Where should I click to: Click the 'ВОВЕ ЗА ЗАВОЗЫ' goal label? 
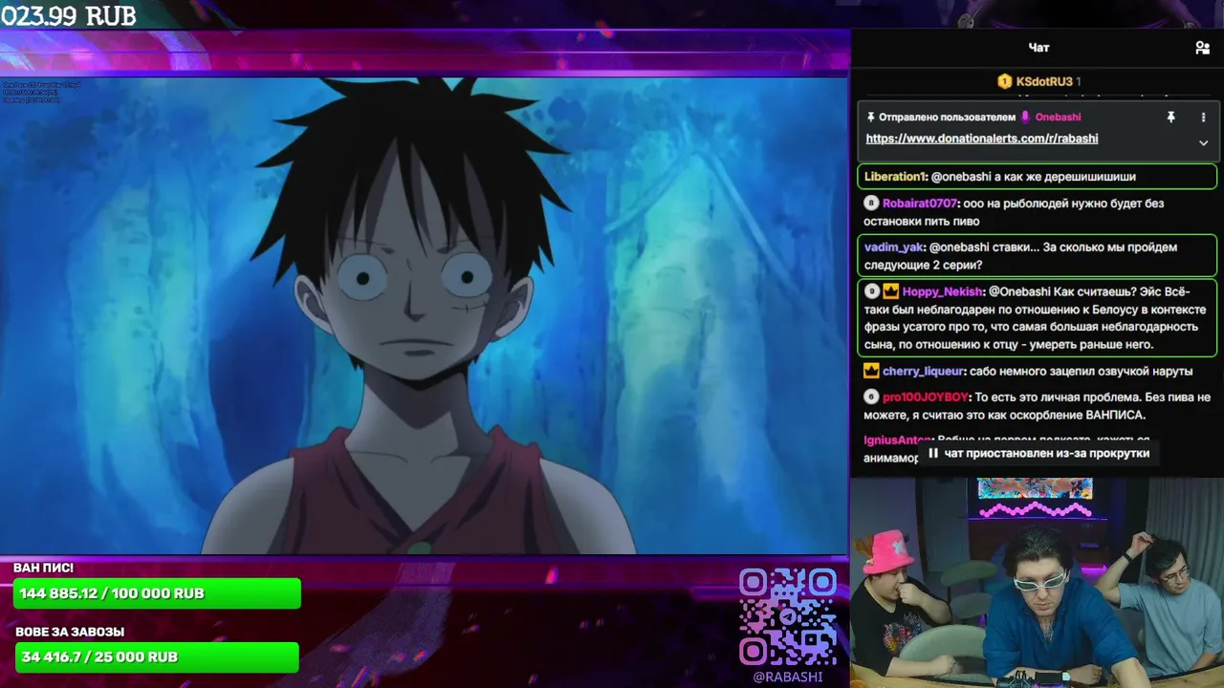point(70,632)
